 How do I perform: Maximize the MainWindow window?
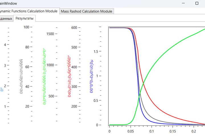[x=197, y=3]
